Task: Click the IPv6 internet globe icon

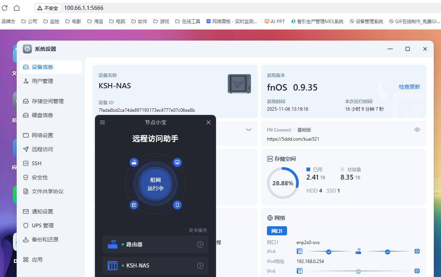Action: (417, 271)
